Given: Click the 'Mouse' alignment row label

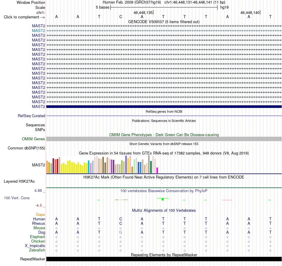Looking at the screenshot, I should pyautogui.click(x=39, y=228).
